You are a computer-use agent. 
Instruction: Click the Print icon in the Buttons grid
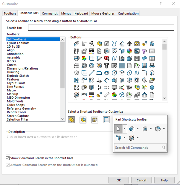click(152, 65)
